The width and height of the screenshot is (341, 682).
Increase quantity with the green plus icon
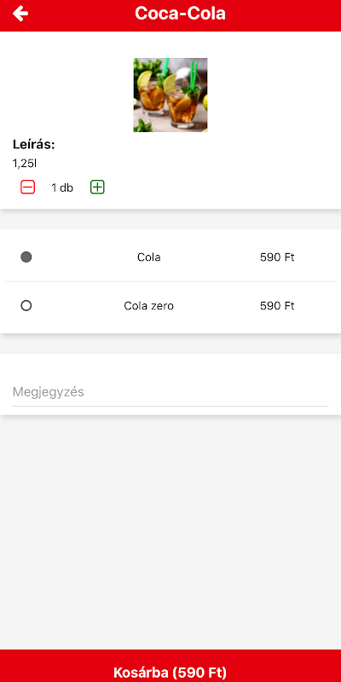[x=97, y=188]
